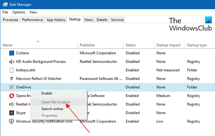This screenshot has width=215, height=136.
Task: Open the Options menu
Action: click(19, 12)
